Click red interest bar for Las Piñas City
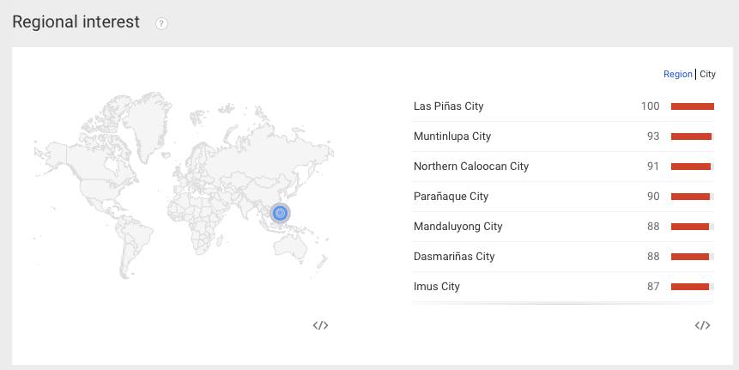The image size is (739, 370). point(692,106)
